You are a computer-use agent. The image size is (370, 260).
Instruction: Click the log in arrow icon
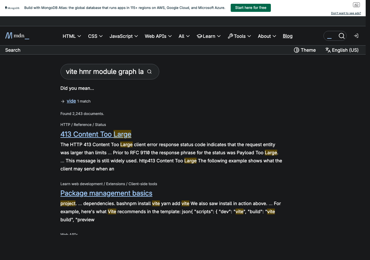[x=356, y=36]
